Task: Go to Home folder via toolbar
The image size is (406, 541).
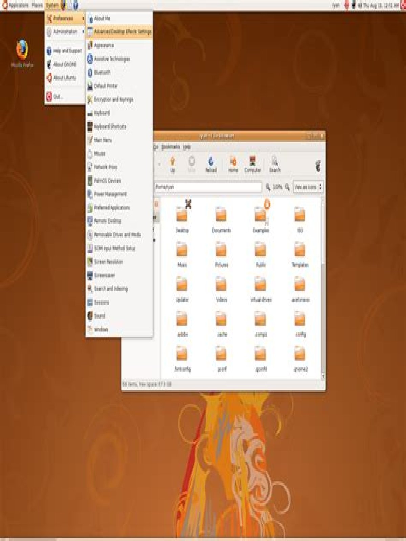Action: (233, 165)
